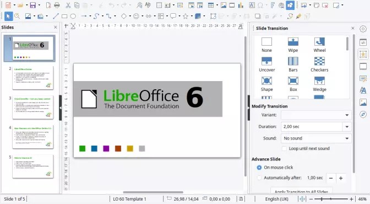
Task: Click Apply Transition to All Slides
Action: (301, 191)
